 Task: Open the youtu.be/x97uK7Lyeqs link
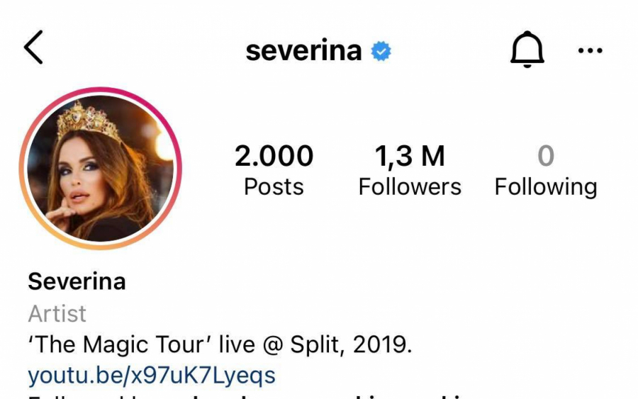pyautogui.click(x=152, y=376)
